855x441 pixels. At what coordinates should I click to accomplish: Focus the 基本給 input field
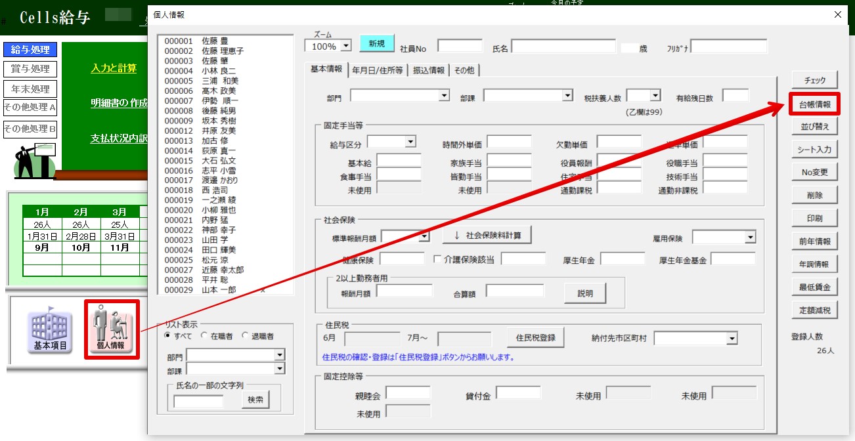click(x=399, y=161)
